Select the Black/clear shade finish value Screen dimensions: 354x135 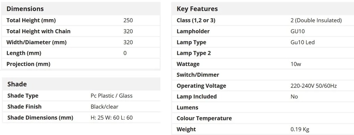(x=104, y=107)
